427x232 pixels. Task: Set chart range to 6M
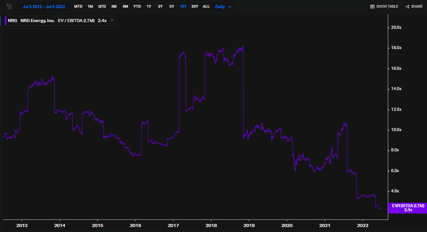[125, 7]
